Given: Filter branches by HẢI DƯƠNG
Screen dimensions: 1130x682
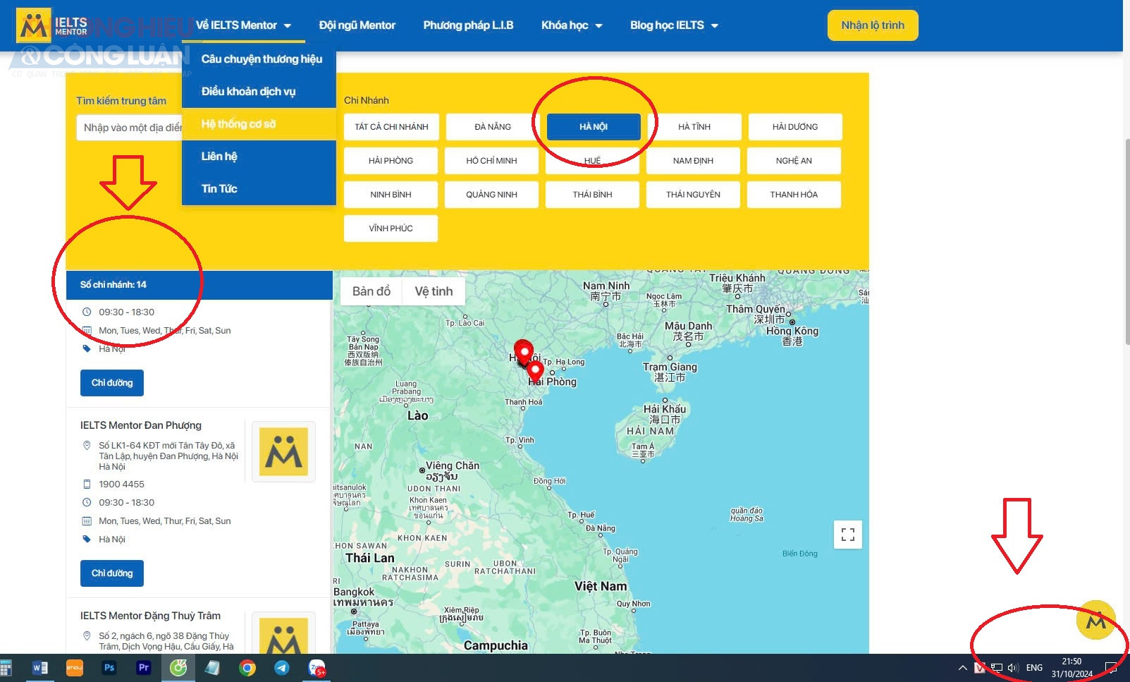Looking at the screenshot, I should (x=795, y=127).
